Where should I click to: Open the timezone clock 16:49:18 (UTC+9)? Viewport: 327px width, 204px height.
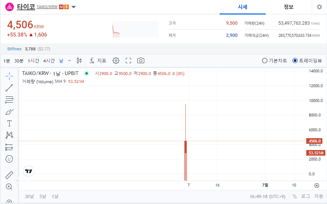tap(267, 196)
